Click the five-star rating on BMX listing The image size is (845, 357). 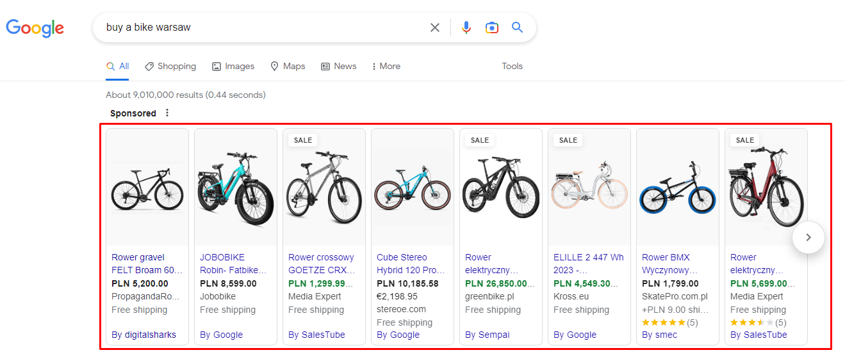coord(664,322)
